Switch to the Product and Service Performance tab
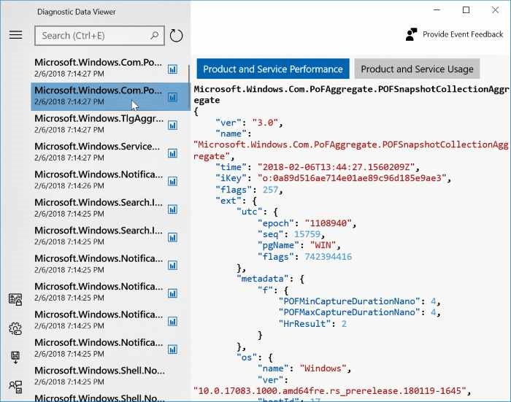This screenshot has width=511, height=402. 272,69
